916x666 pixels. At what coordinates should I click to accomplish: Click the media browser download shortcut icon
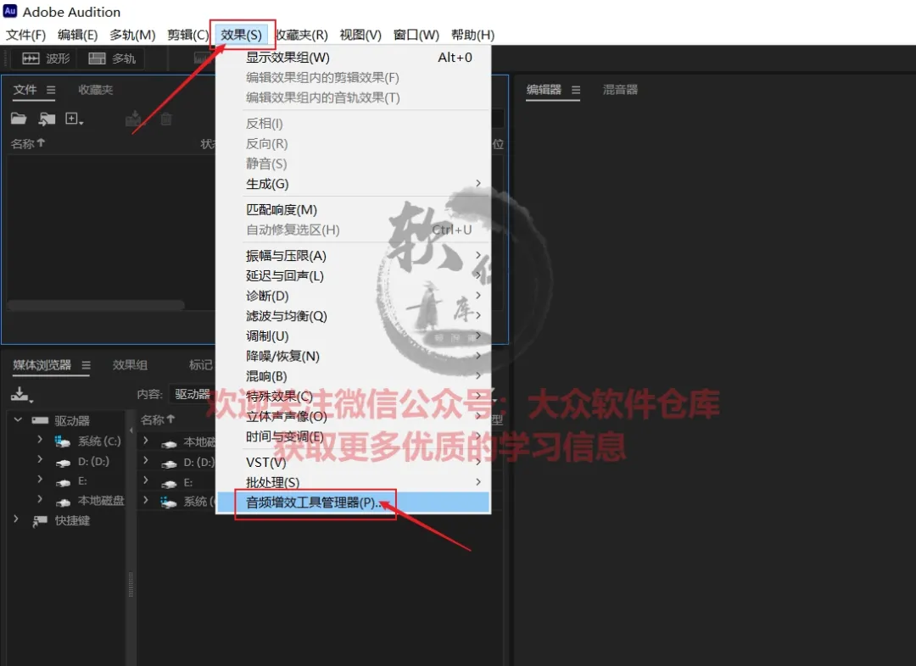21,395
